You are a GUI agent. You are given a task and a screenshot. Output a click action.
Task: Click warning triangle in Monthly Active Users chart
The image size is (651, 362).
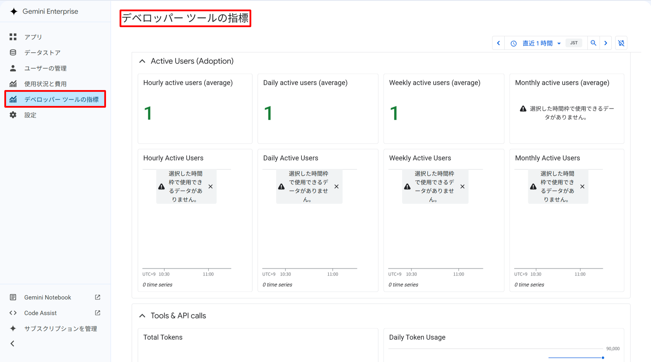533,186
